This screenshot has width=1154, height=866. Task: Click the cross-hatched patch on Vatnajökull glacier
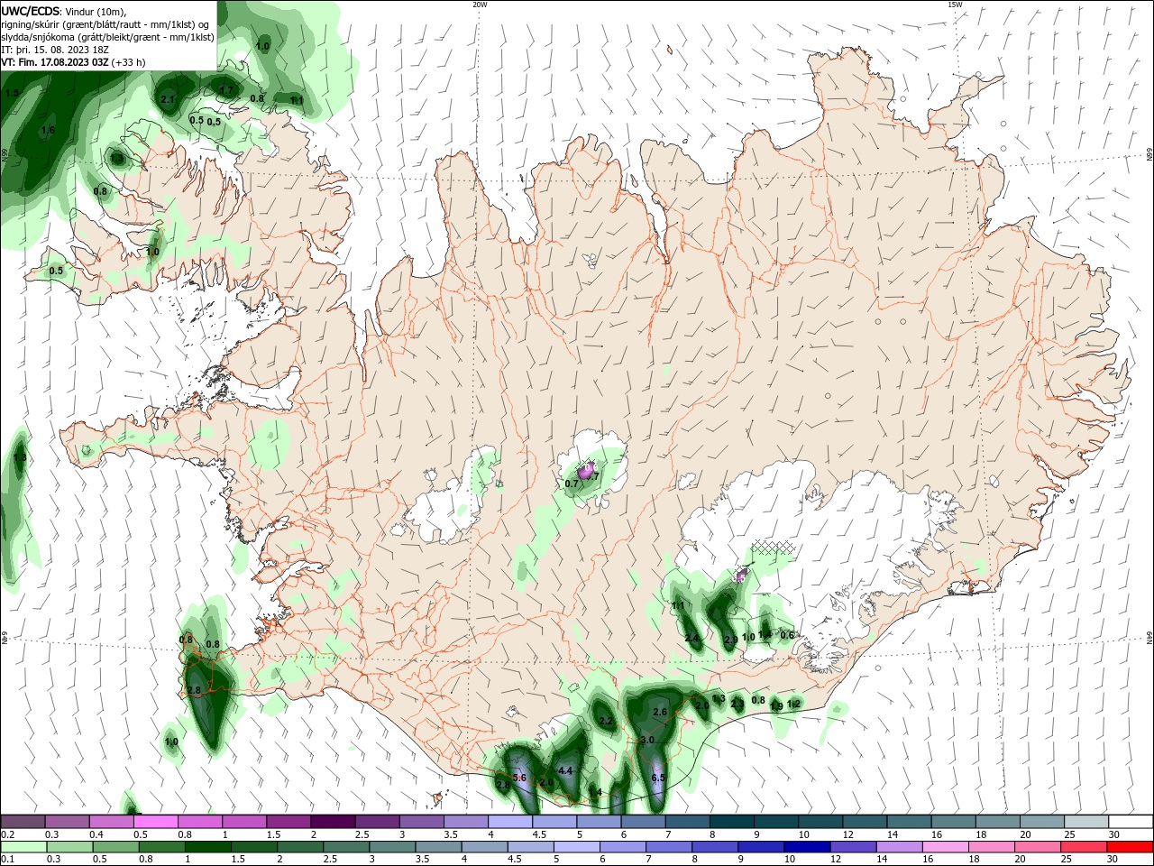click(774, 546)
